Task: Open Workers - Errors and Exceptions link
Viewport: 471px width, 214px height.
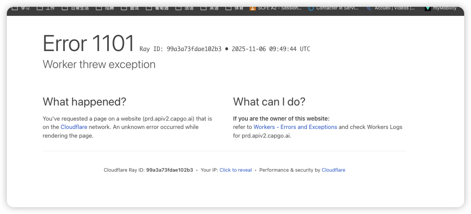Action: [295, 127]
